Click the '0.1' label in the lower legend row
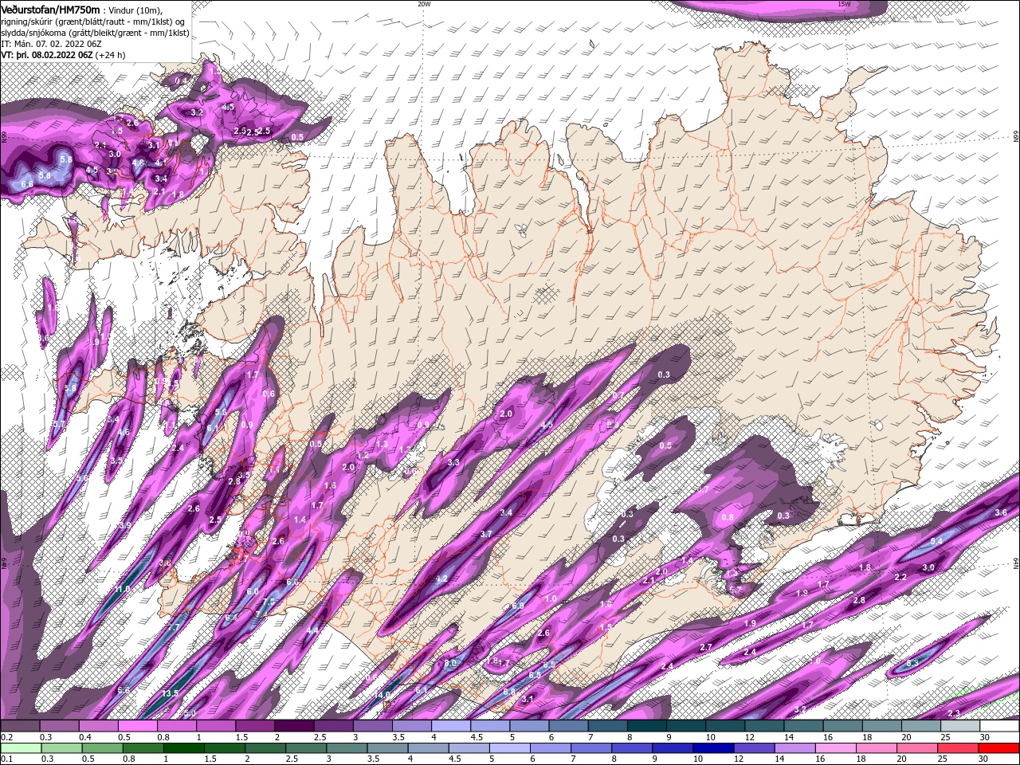 click(x=7, y=759)
